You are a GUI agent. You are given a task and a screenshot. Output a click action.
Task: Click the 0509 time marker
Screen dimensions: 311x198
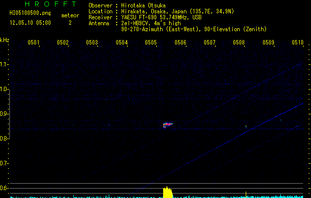pos(268,43)
